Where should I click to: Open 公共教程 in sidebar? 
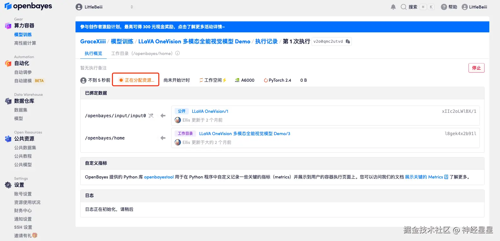tap(23, 156)
